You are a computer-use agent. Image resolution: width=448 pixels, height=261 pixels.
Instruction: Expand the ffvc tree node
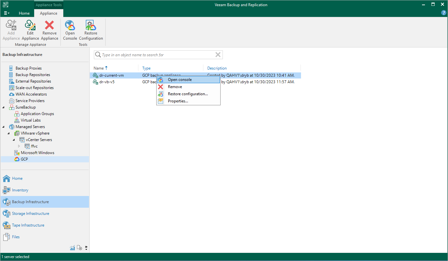click(x=19, y=146)
